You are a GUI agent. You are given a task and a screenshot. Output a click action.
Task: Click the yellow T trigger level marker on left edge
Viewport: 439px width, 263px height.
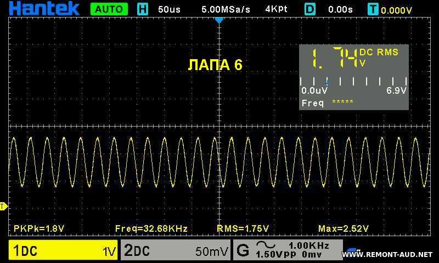pos(3,207)
